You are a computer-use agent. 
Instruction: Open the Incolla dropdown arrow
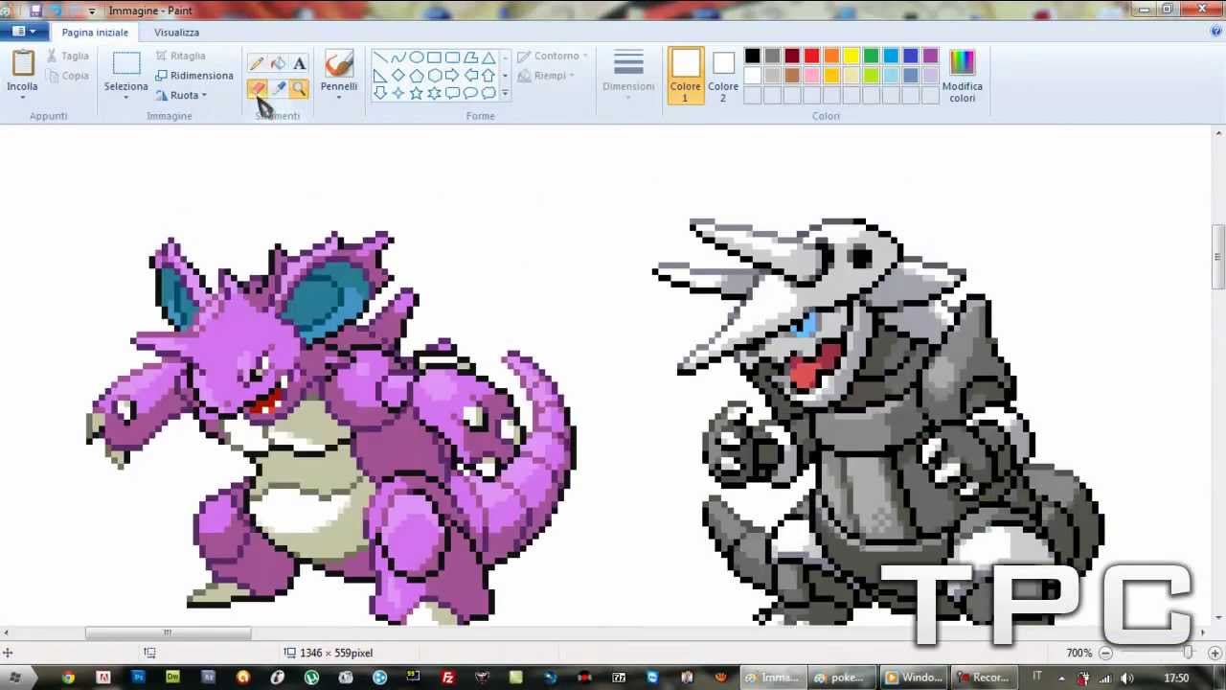coord(22,98)
